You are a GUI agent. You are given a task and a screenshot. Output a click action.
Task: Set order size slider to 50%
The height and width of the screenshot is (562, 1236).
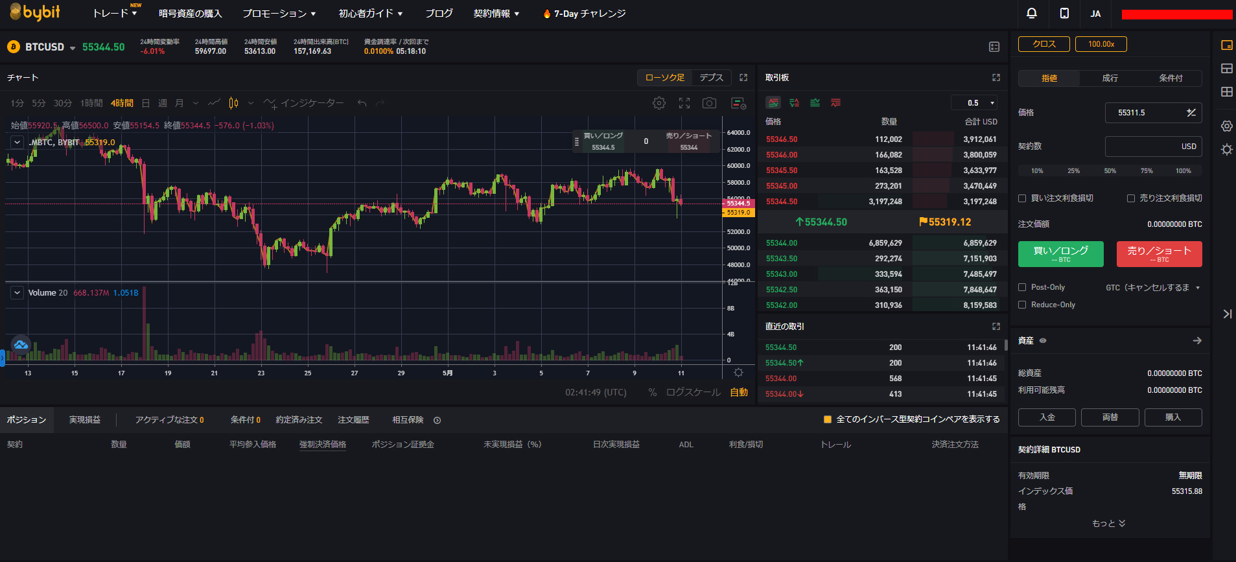(1110, 170)
